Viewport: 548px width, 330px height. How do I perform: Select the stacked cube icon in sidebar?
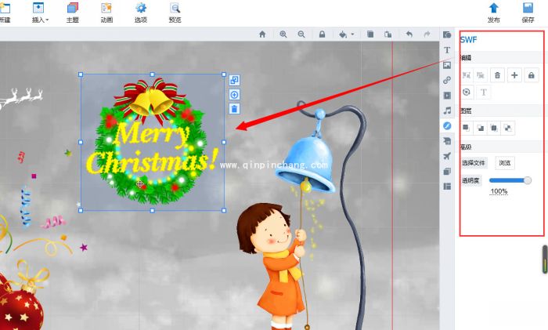pyautogui.click(x=447, y=171)
